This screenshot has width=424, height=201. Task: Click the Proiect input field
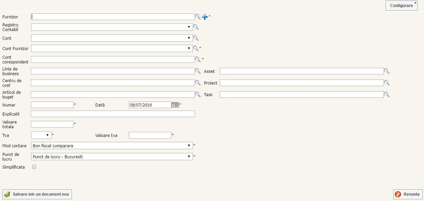click(x=302, y=83)
